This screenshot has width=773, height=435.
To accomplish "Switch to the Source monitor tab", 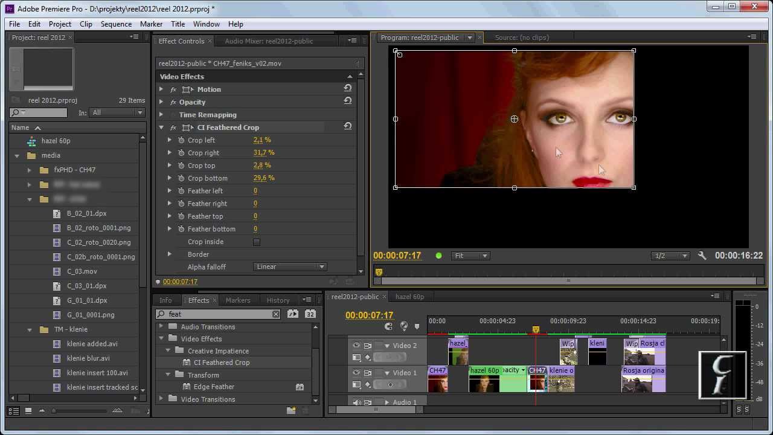I will pos(522,37).
